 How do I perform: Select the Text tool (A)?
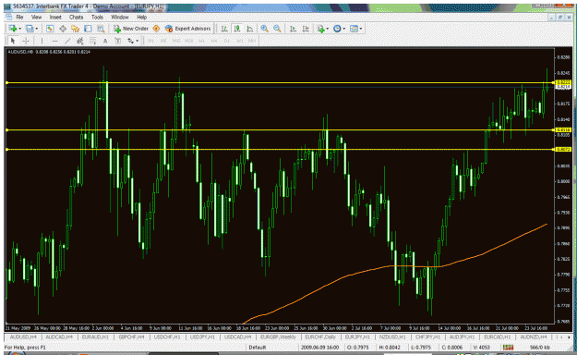105,41
